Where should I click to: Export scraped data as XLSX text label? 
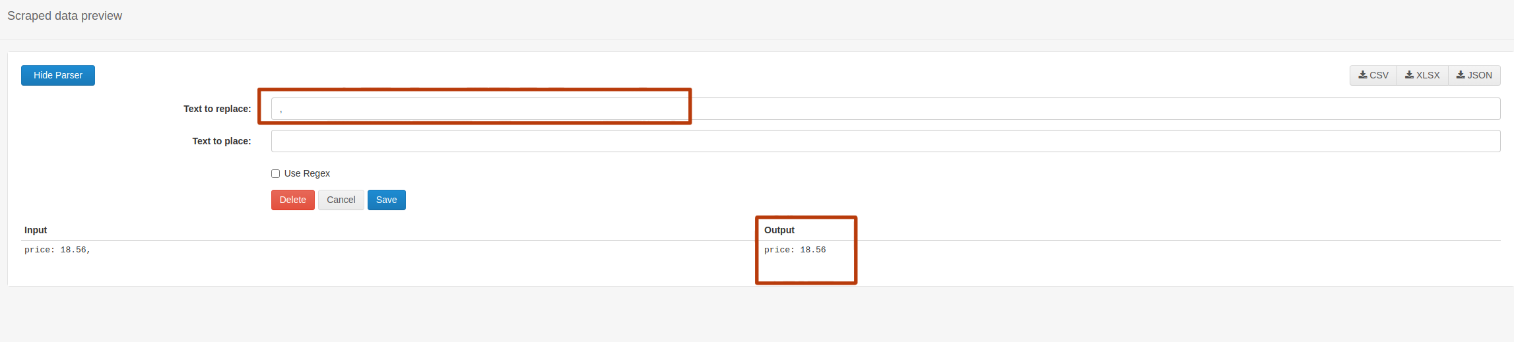pos(1428,75)
